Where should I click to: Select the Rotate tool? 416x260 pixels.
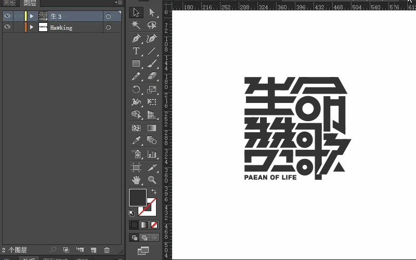136,89
